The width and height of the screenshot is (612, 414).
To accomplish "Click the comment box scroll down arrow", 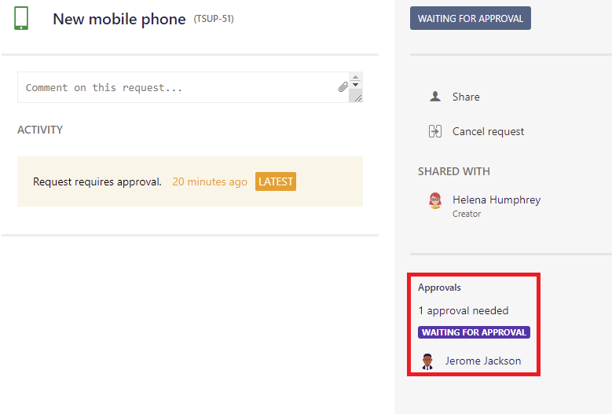I will (x=356, y=85).
